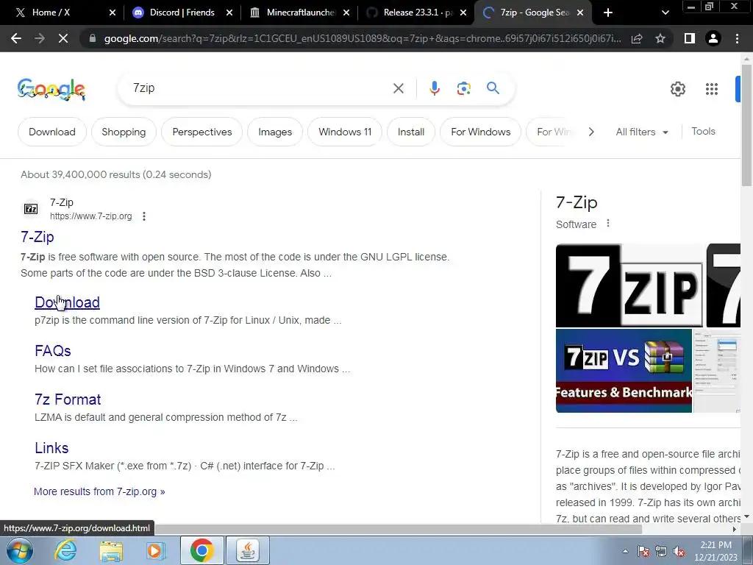
Task: Apply the Perspectives filter chip
Action: point(202,132)
